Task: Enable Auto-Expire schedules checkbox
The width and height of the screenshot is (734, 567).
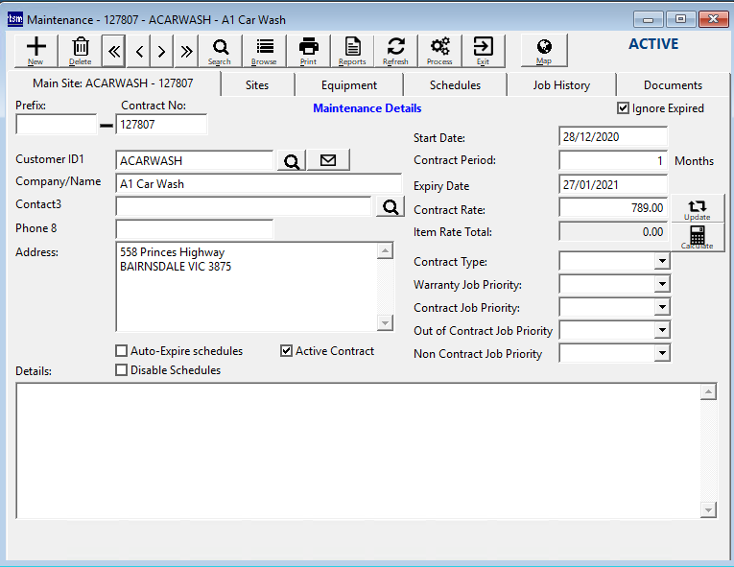Action: 122,351
